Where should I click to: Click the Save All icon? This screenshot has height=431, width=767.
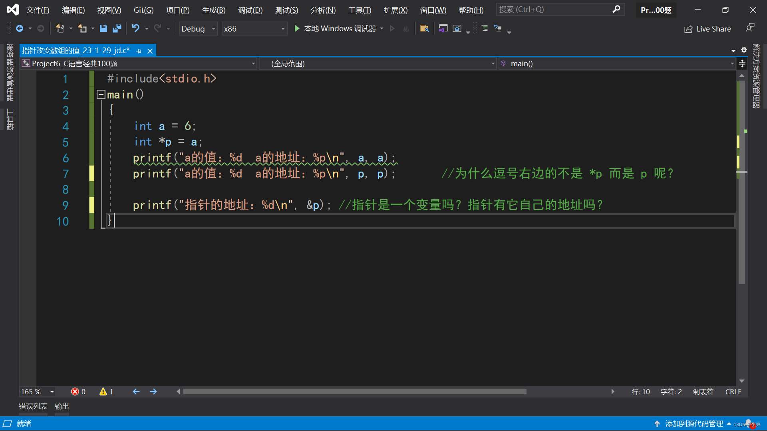click(x=117, y=28)
